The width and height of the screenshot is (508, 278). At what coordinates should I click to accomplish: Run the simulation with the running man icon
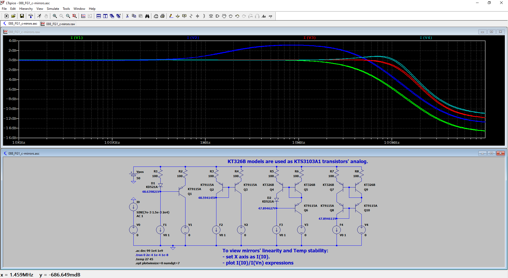(x=39, y=16)
